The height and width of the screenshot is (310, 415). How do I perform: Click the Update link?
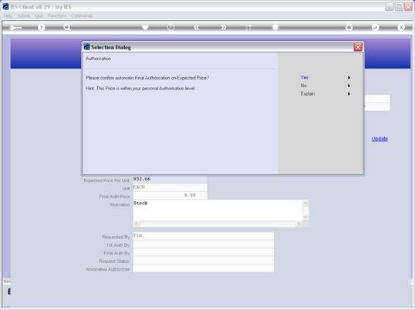click(380, 139)
